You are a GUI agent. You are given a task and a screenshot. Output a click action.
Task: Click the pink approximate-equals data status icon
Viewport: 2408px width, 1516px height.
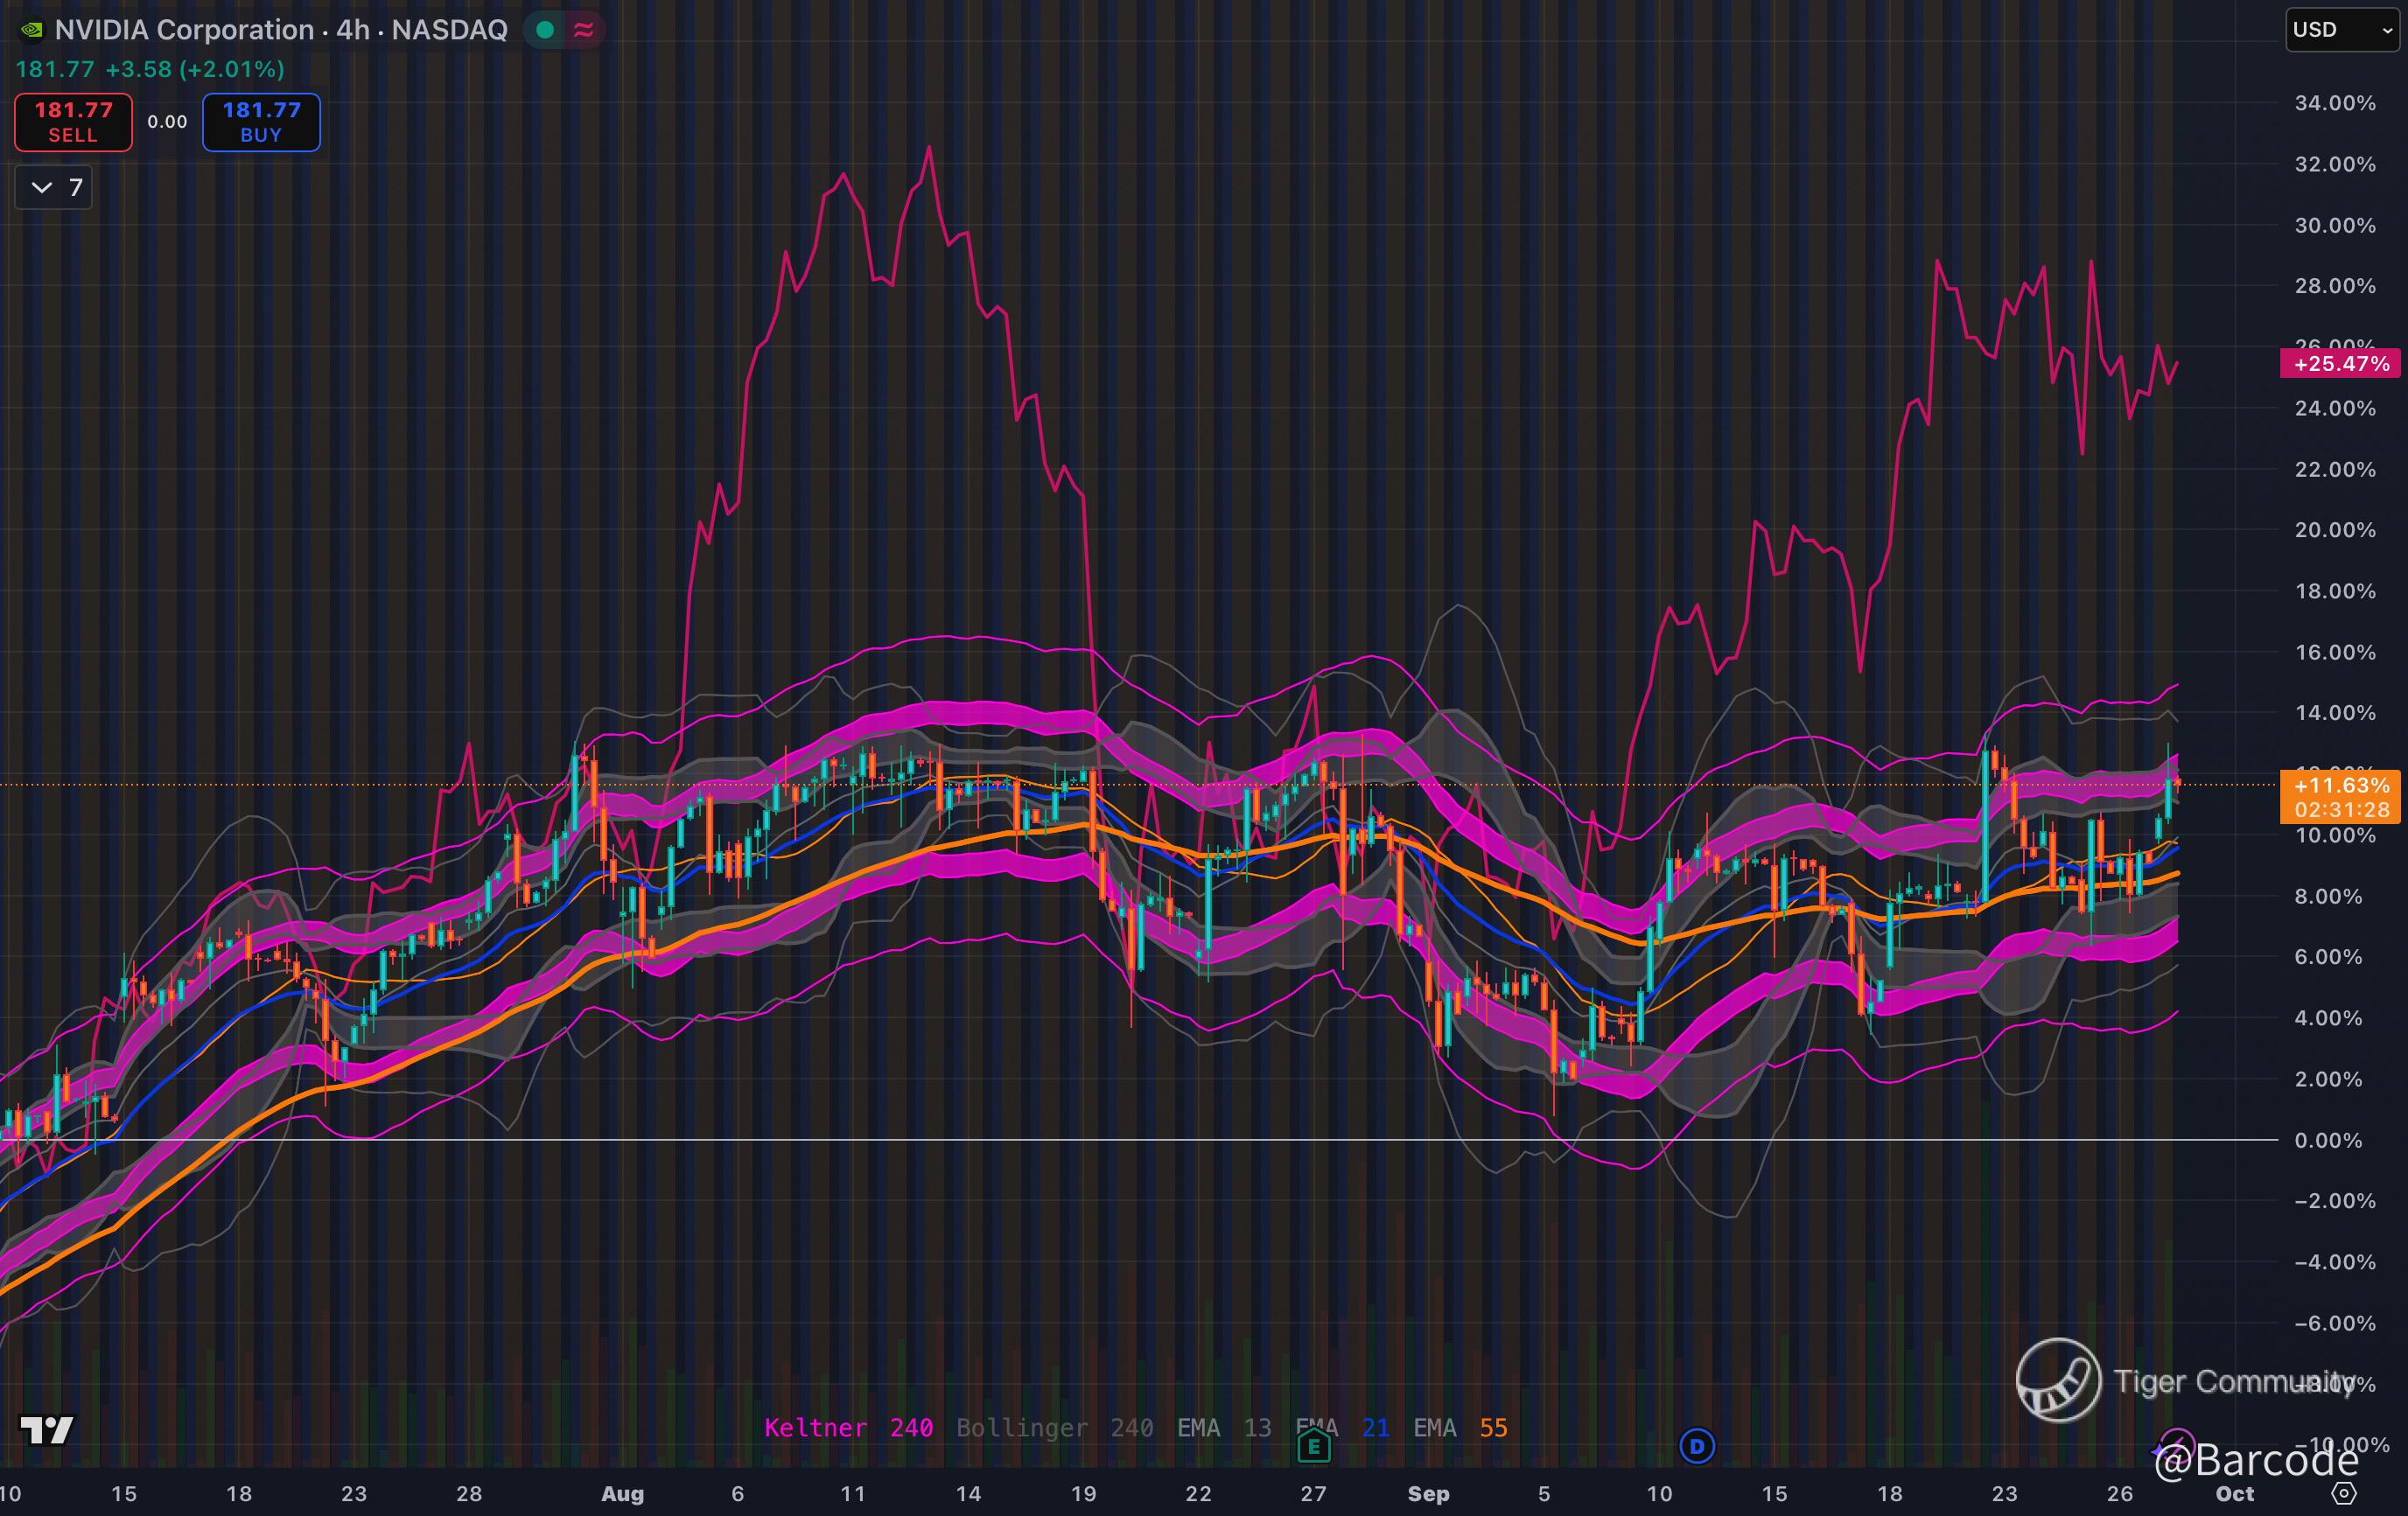pos(584,30)
